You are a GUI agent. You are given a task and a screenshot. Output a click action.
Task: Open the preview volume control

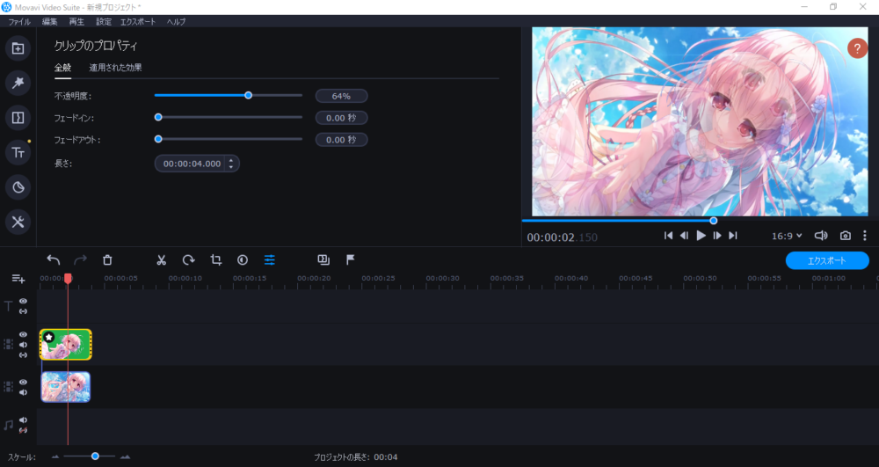coord(821,236)
